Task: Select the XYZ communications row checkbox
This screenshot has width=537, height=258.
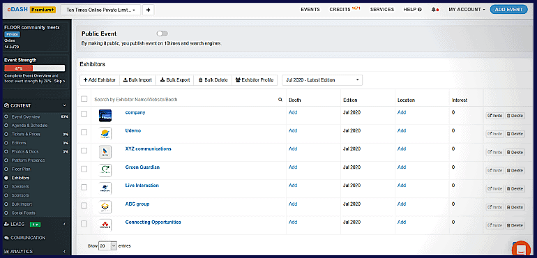Action: click(84, 151)
